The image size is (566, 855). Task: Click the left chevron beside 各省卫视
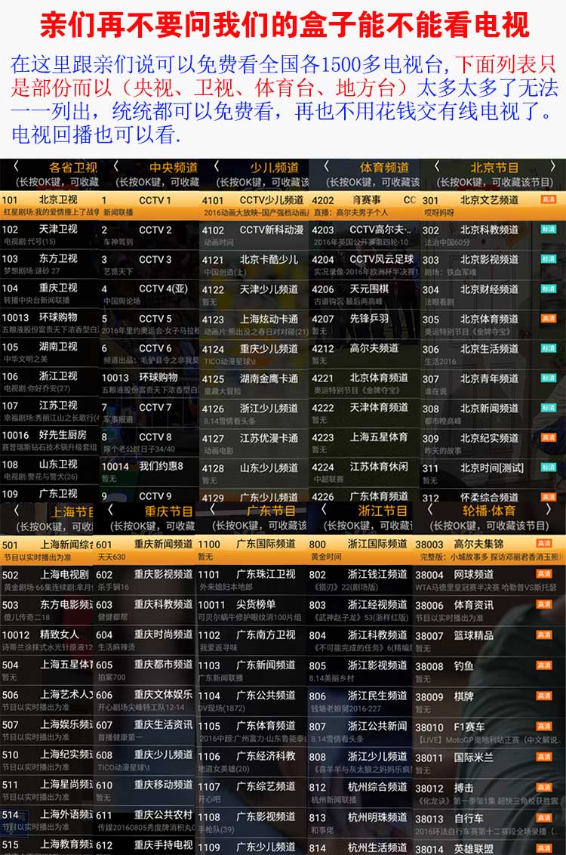pyautogui.click(x=17, y=166)
